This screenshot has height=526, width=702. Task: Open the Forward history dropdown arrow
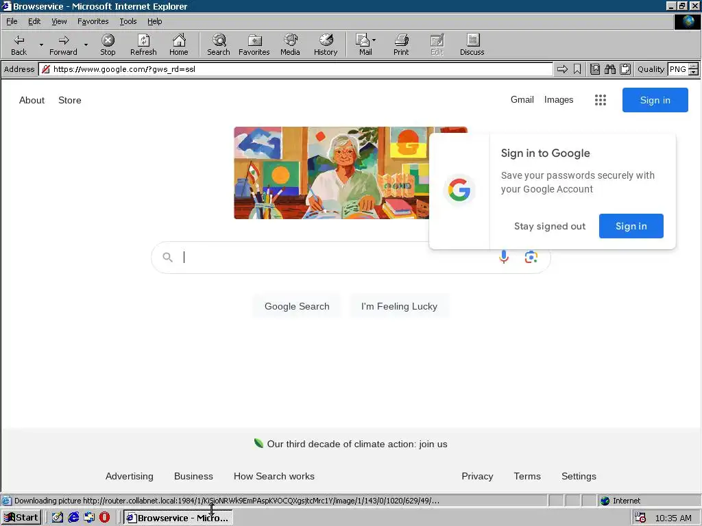pyautogui.click(x=86, y=45)
